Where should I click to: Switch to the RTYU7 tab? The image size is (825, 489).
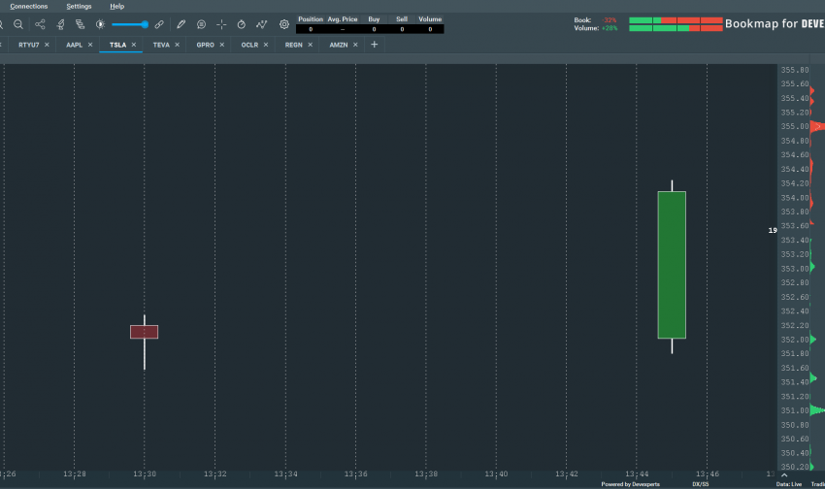pos(29,45)
